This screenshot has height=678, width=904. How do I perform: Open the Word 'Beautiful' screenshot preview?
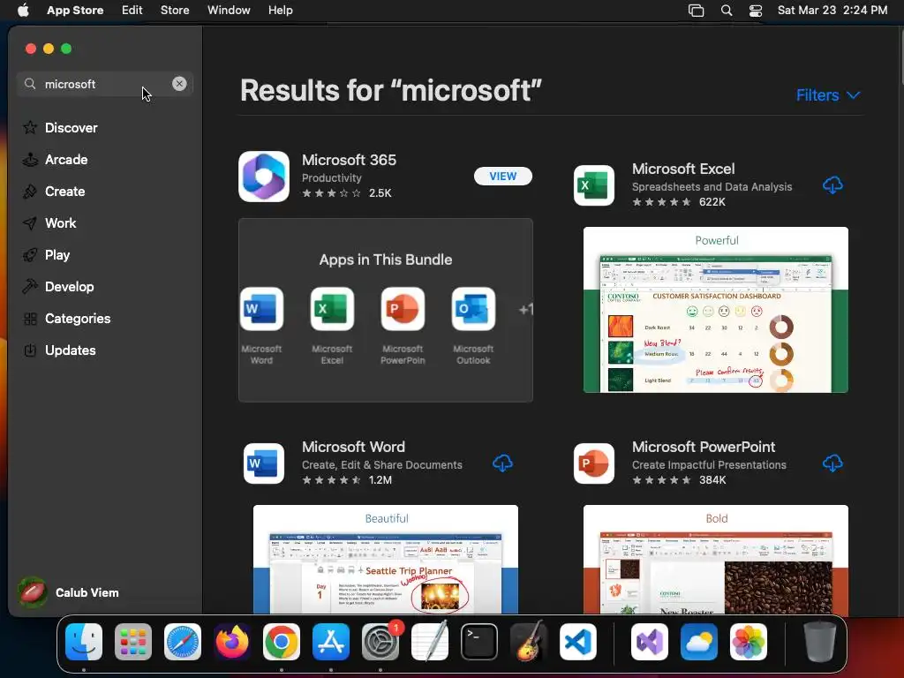coord(386,559)
